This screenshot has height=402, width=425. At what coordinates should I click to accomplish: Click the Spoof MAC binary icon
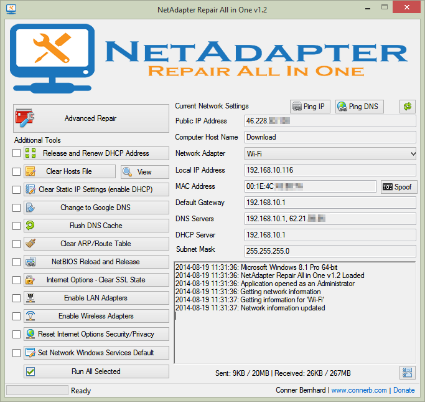[388, 187]
